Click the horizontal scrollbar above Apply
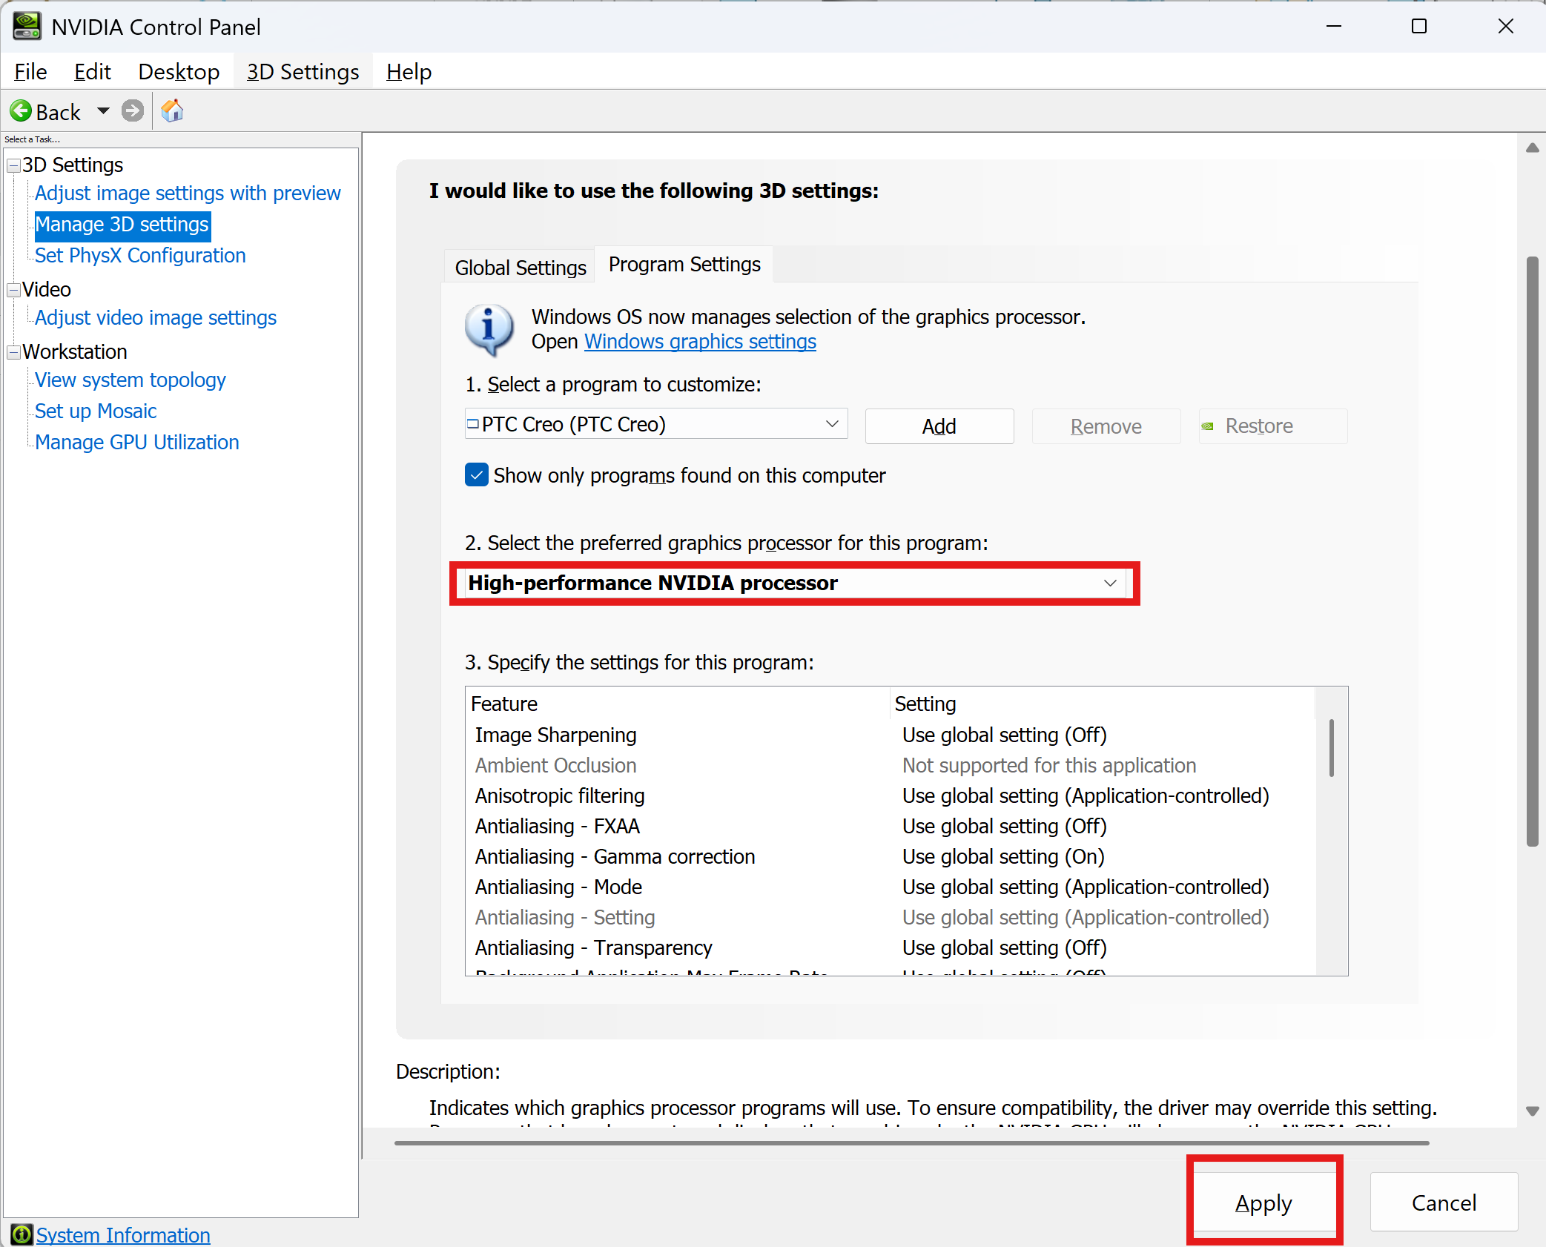The width and height of the screenshot is (1546, 1247). tap(912, 1143)
